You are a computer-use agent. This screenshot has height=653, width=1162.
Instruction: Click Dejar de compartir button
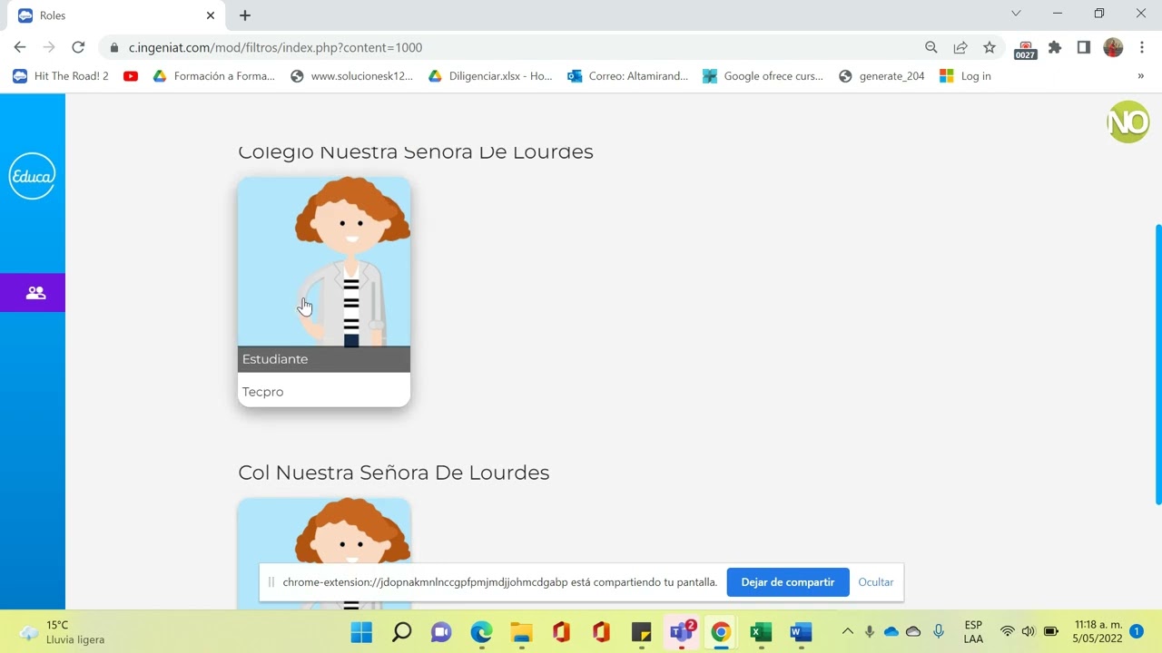(788, 582)
